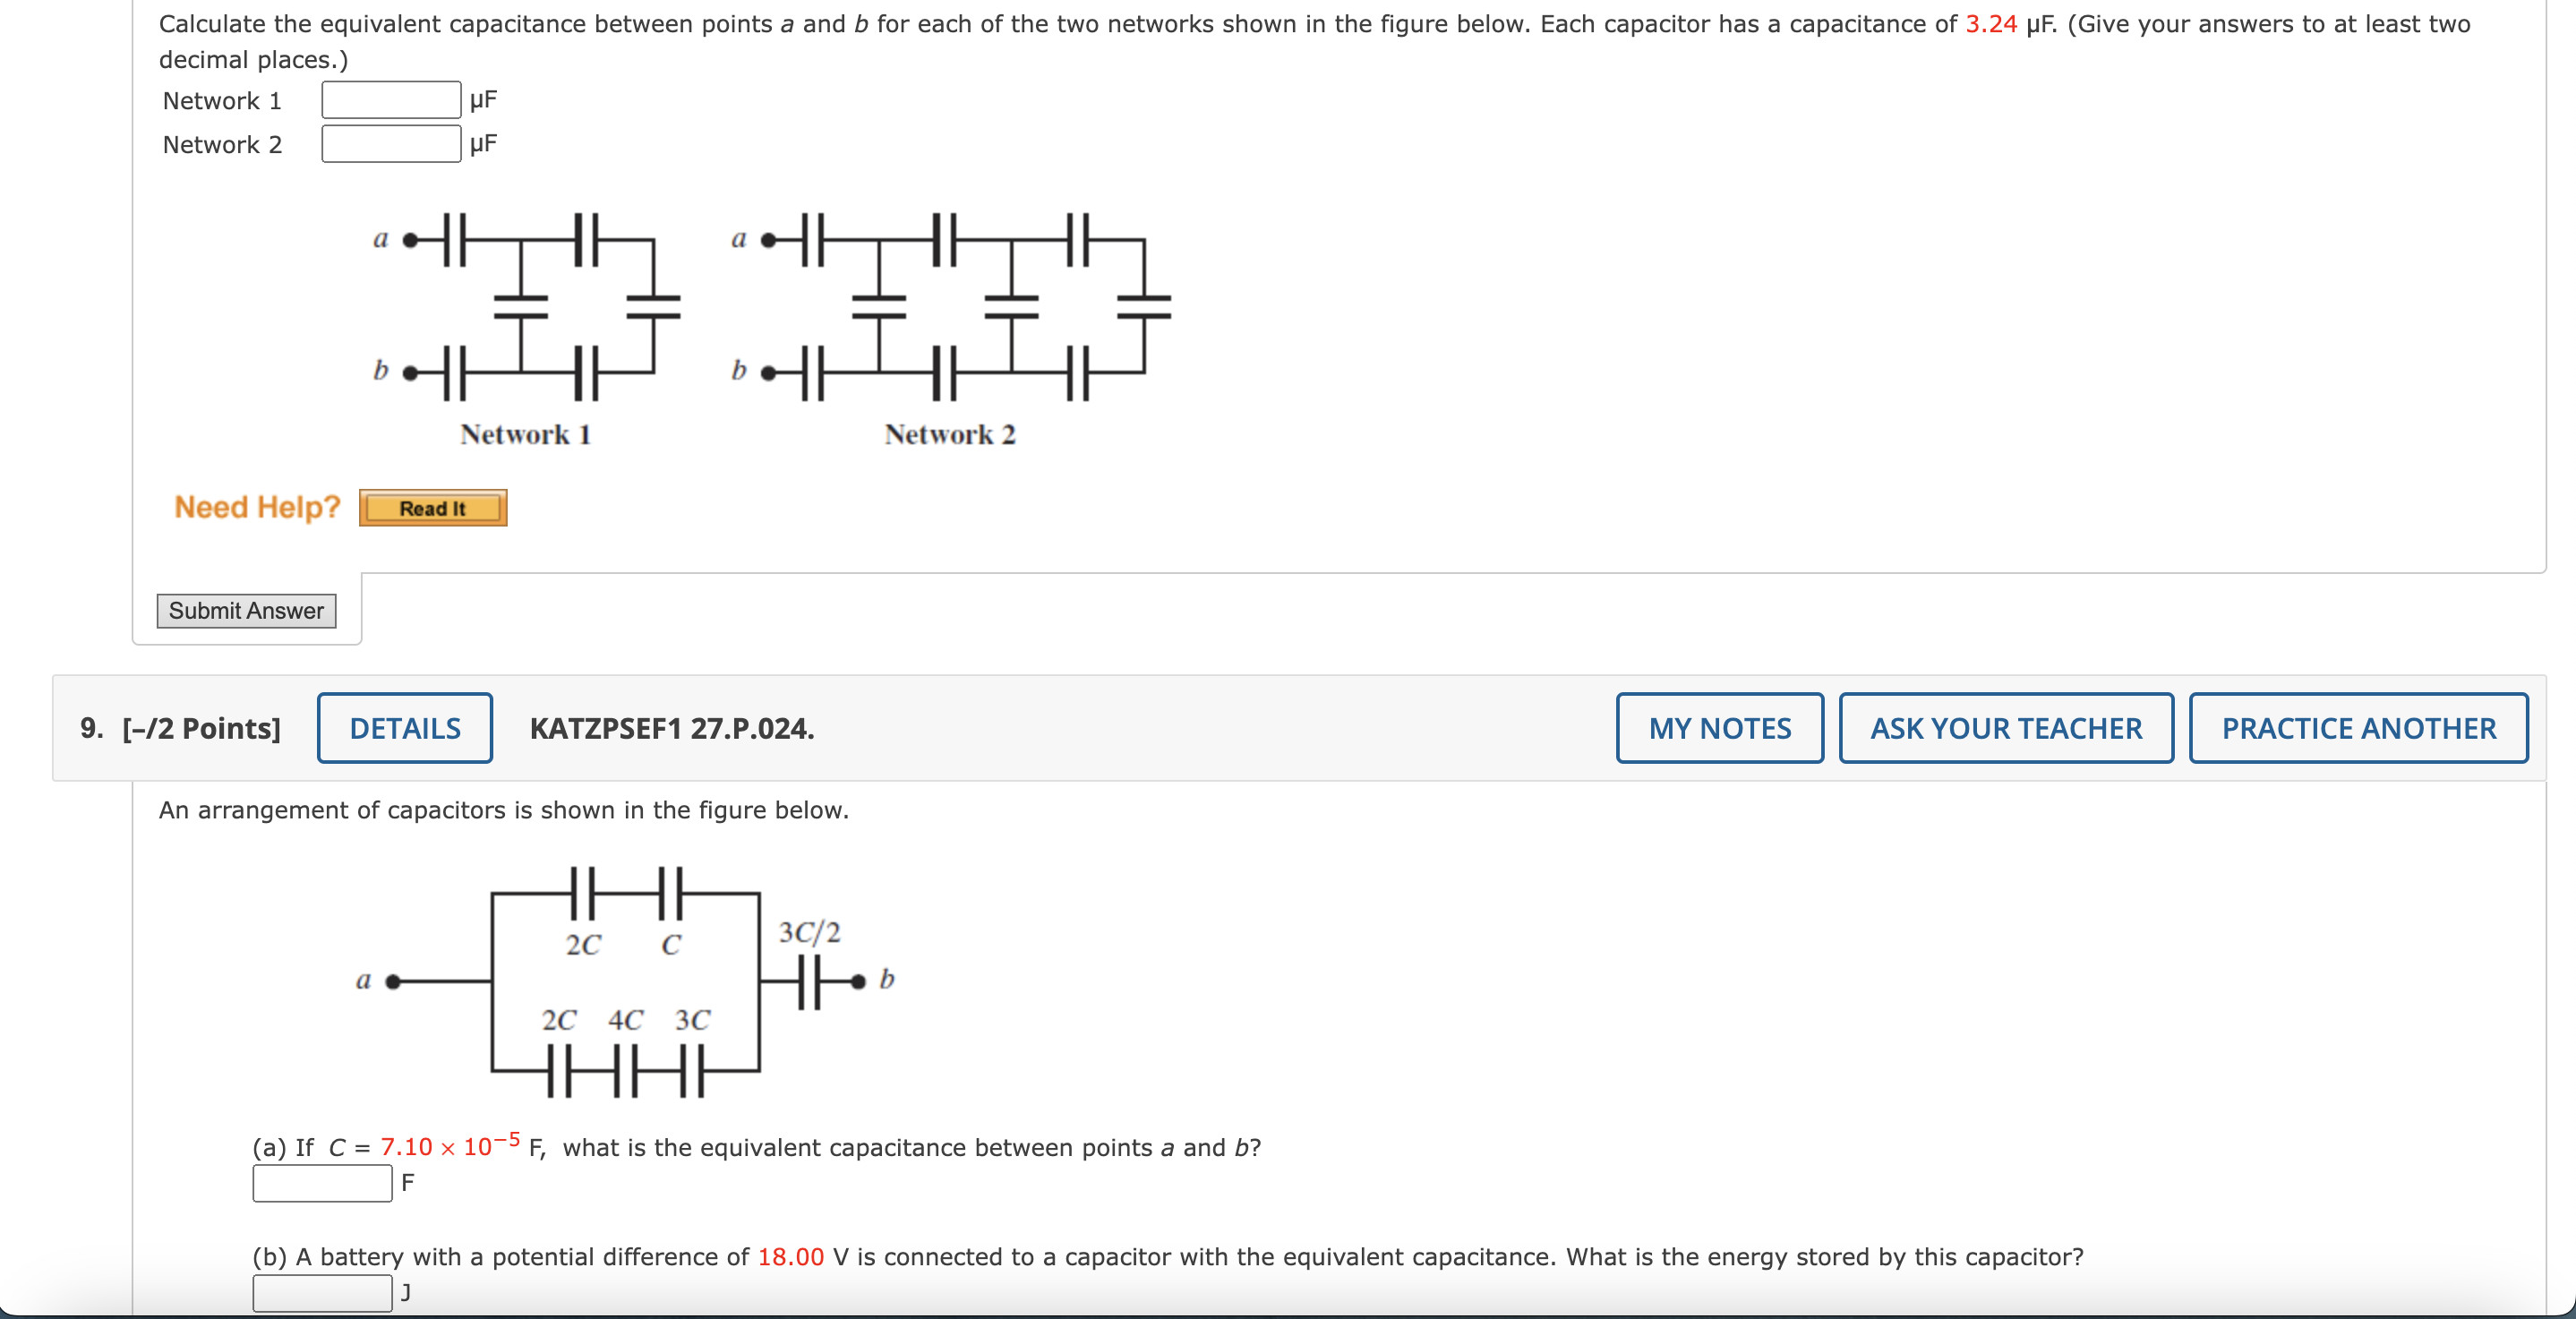Click Submit Answer for the capacitance question
This screenshot has width=2576, height=1319.
tap(246, 610)
